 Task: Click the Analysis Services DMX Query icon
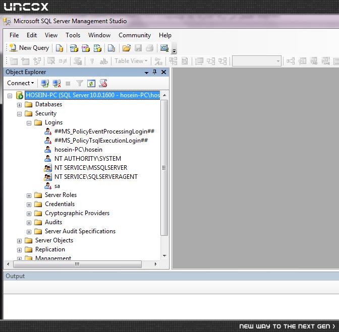86,48
